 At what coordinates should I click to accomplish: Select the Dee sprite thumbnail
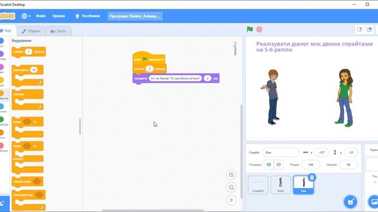[x=303, y=184]
